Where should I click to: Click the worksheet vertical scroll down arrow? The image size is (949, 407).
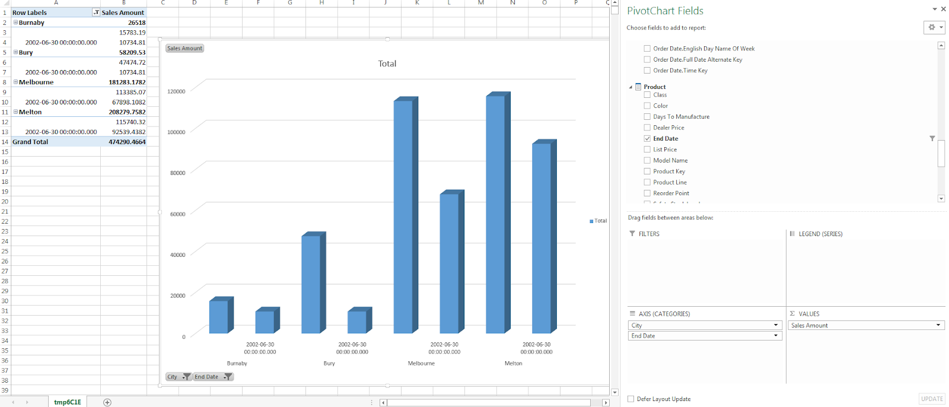(614, 392)
